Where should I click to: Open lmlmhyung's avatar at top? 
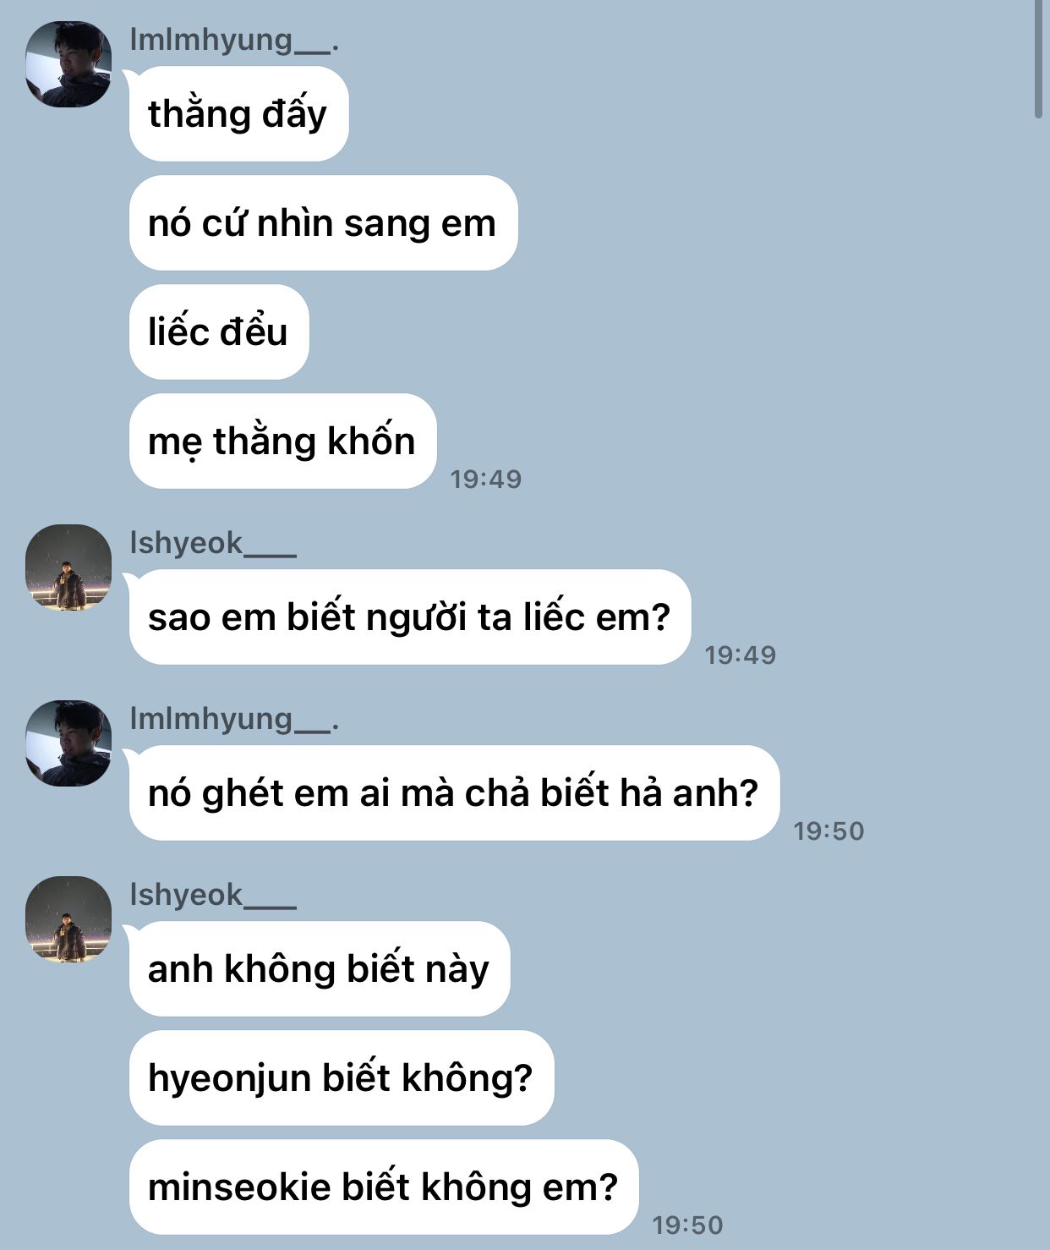point(68,64)
